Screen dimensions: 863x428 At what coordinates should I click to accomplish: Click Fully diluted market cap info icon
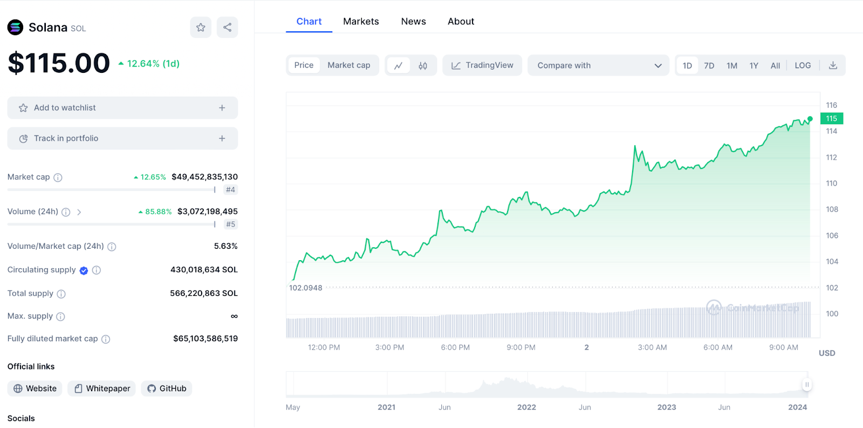106,339
